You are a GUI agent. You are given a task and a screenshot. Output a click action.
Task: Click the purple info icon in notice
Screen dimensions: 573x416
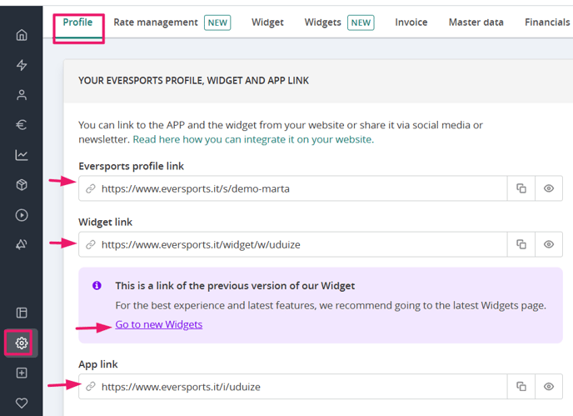pos(97,285)
